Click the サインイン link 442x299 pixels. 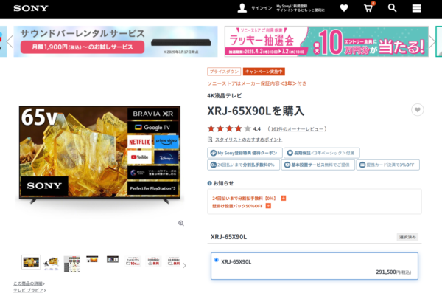(262, 8)
